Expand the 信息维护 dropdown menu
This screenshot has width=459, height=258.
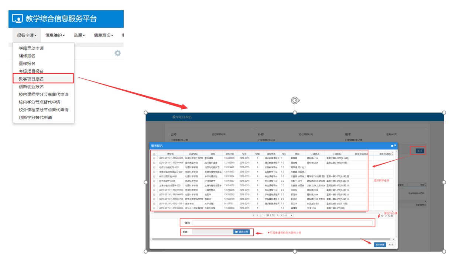click(55, 35)
